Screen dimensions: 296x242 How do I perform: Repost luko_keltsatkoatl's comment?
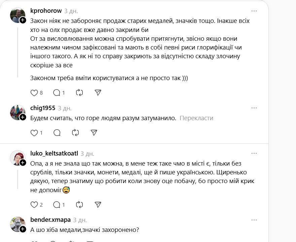79,204
